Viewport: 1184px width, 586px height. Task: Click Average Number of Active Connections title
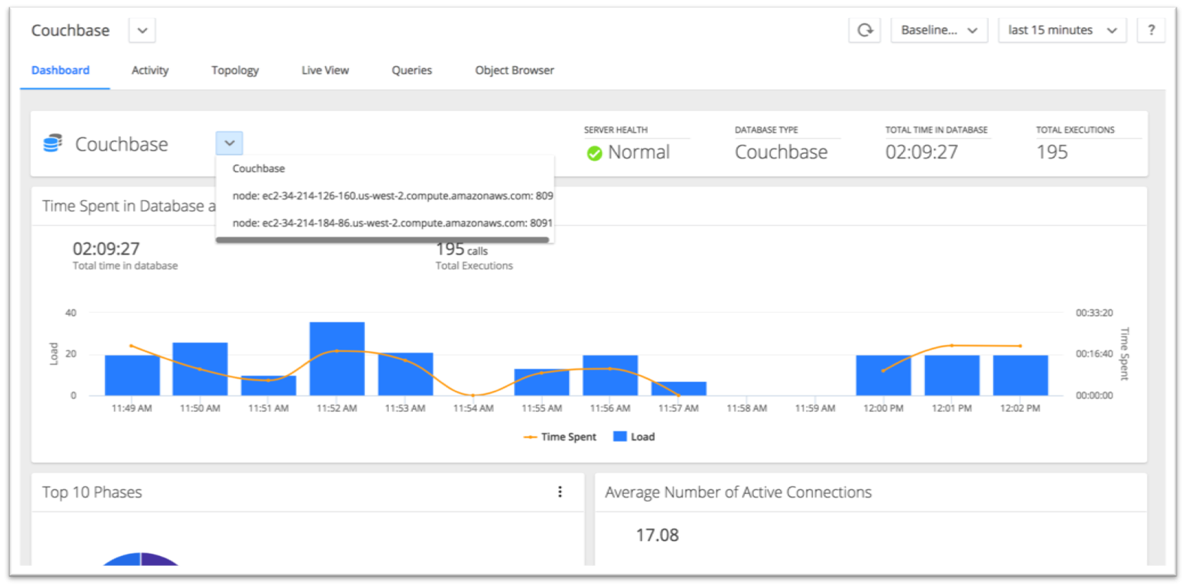[x=738, y=492]
